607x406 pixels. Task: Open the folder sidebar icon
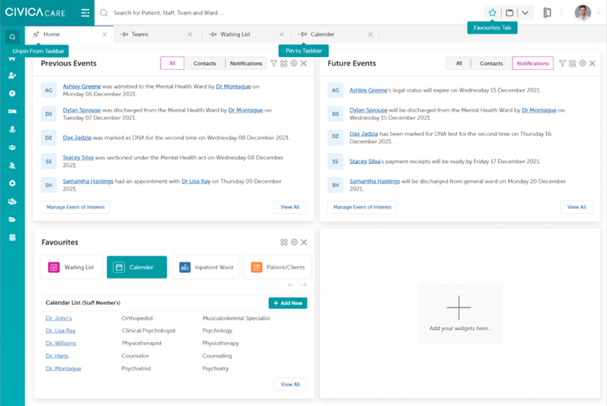(13, 220)
